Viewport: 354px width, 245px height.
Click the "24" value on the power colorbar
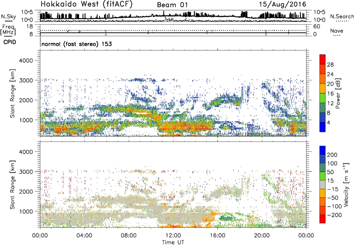point(330,74)
